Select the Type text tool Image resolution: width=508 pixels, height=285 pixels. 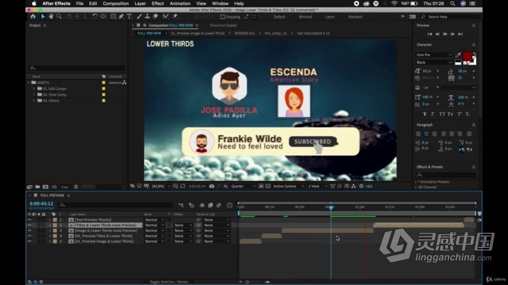click(x=129, y=16)
